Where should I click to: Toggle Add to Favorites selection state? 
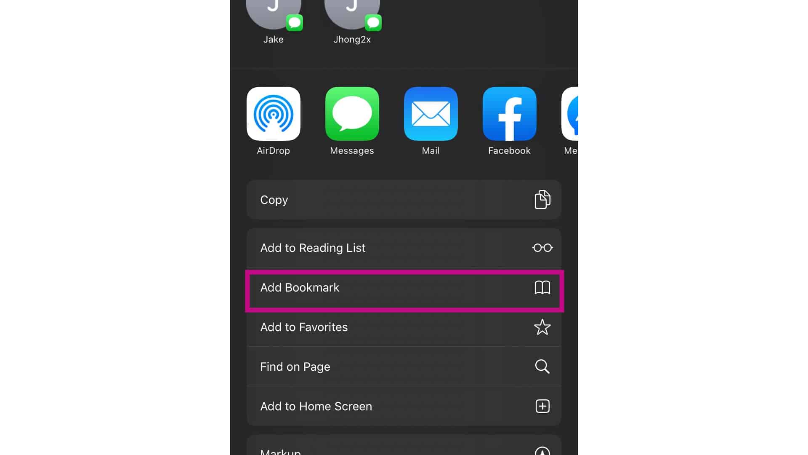pos(404,327)
